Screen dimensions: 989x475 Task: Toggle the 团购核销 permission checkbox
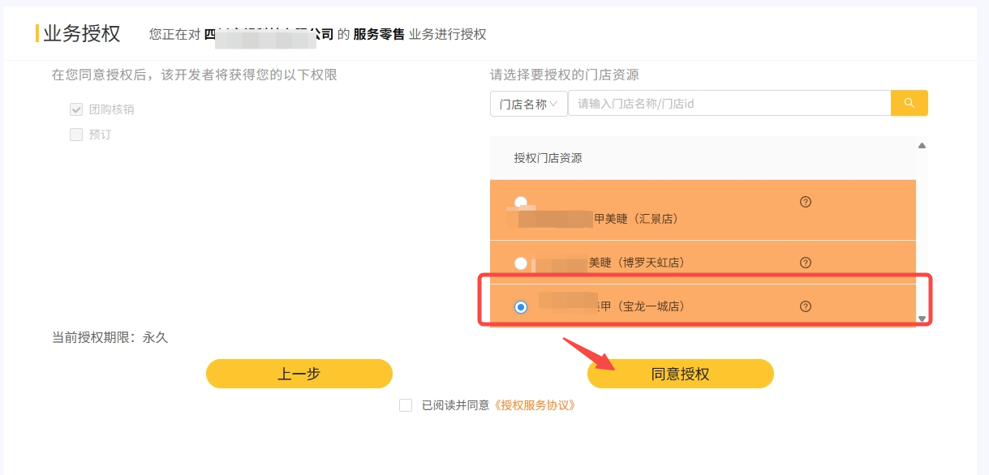point(76,109)
